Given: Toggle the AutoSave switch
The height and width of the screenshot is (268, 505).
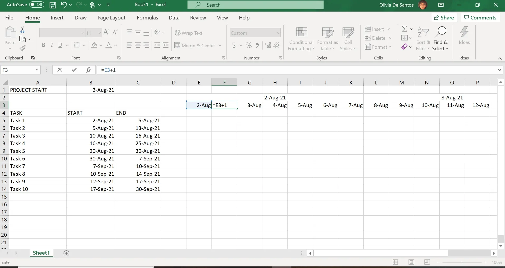Looking at the screenshot, I should (x=36, y=5).
